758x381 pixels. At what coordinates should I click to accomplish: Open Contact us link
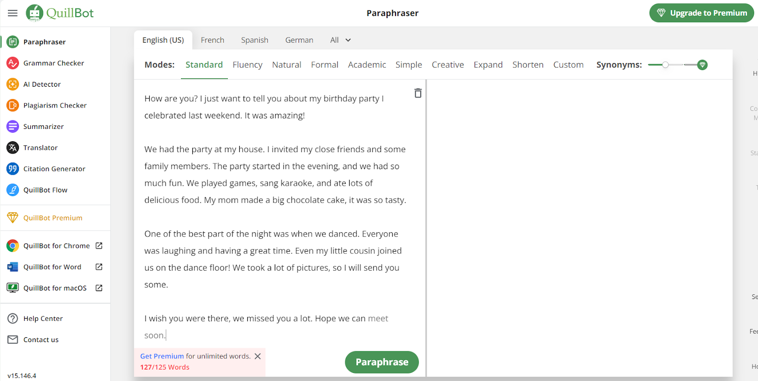(41, 340)
